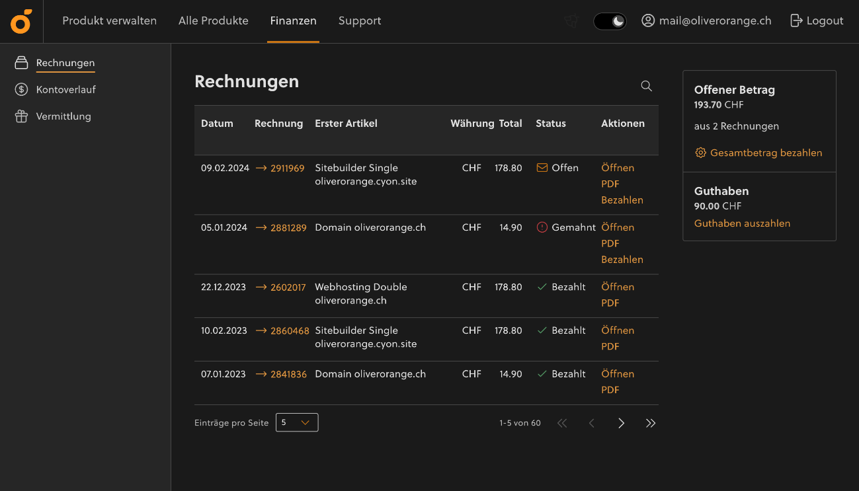Click Öffnen for the 07.01.2023 invoice
The image size is (859, 491).
[618, 374]
